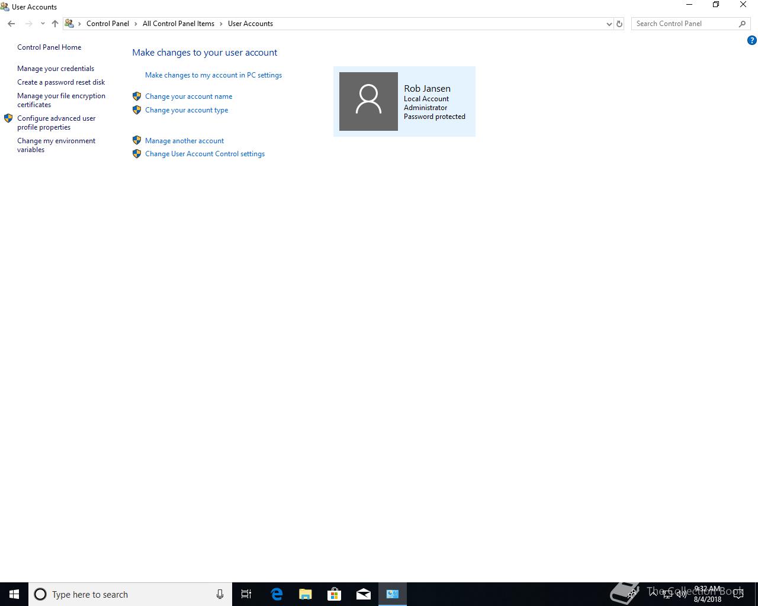The image size is (758, 606).
Task: Click Manage another account link
Action: [184, 141]
